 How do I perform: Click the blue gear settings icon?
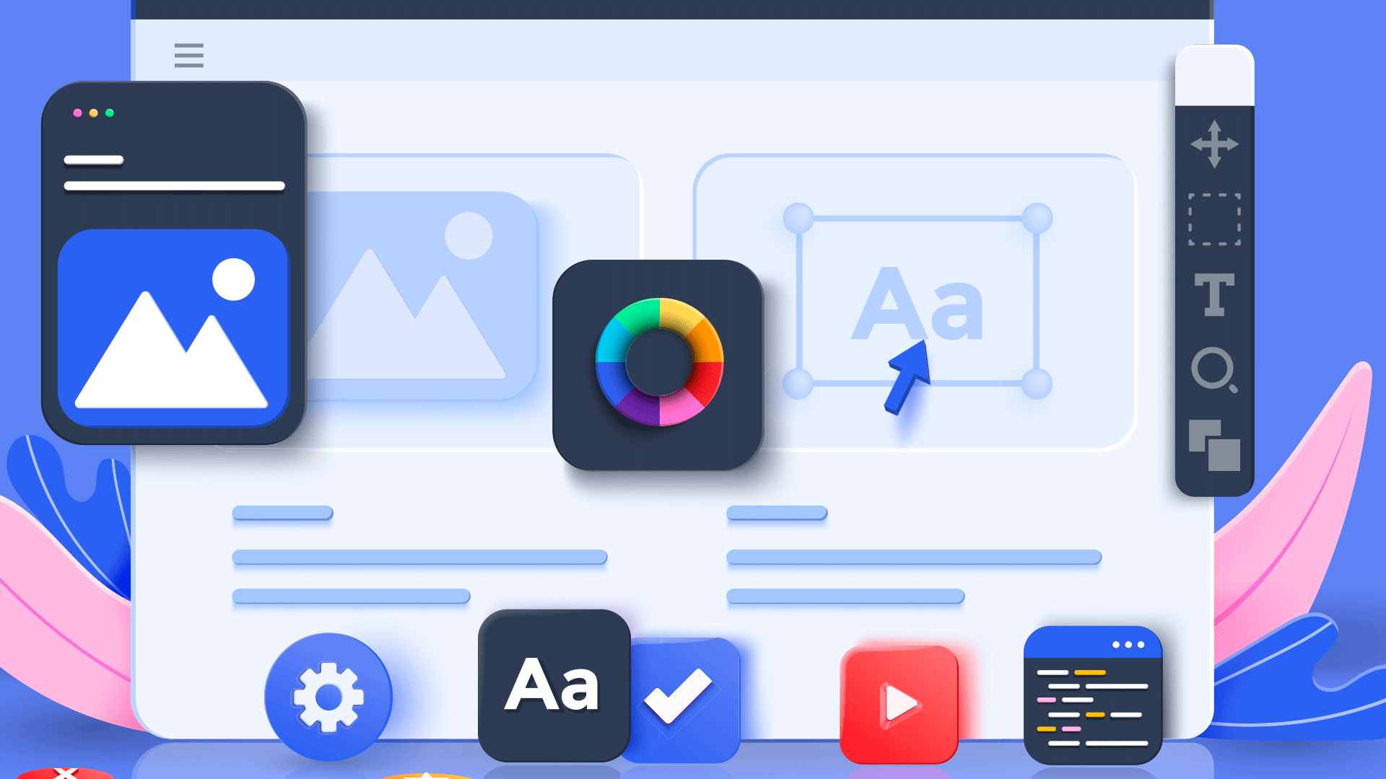coord(328,697)
